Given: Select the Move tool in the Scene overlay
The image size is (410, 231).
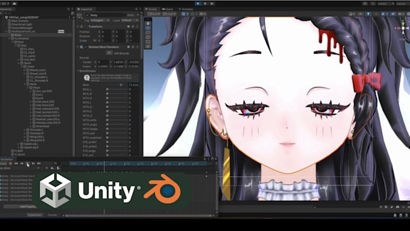Looking at the screenshot, I should point(148,28).
